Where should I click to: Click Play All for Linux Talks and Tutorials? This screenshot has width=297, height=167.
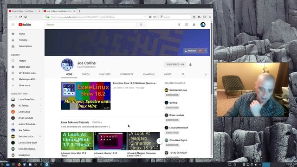click(x=97, y=122)
